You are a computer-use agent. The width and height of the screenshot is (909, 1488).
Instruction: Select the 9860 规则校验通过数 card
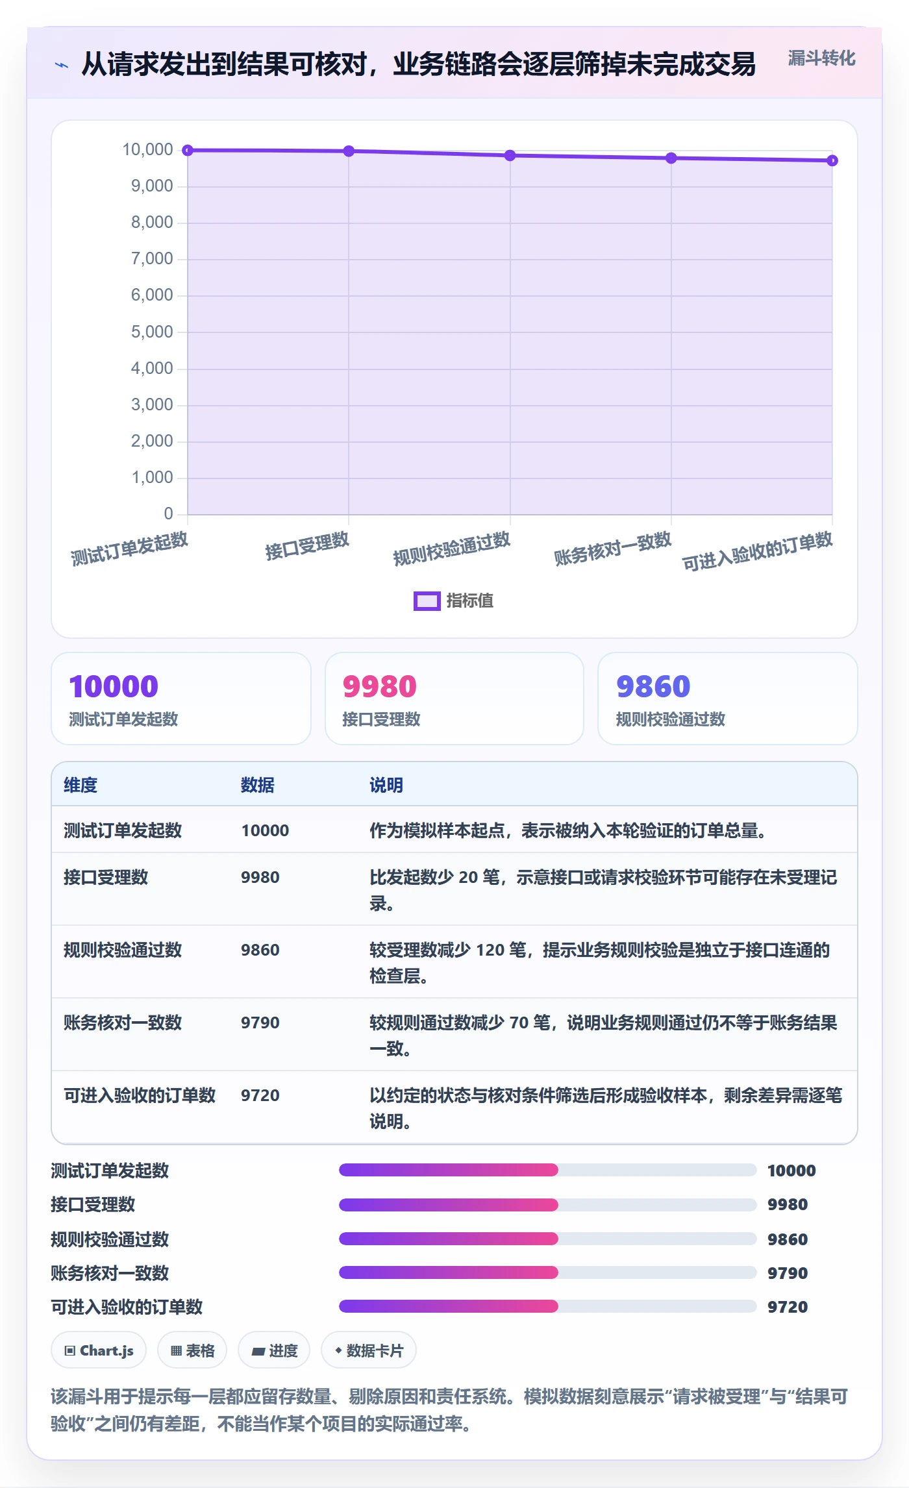click(x=727, y=699)
